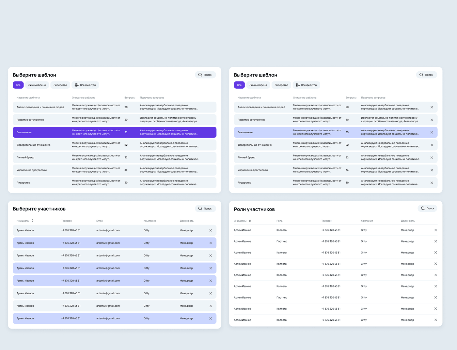
Task: Click Роль column header in Роли участников
Action: (279, 221)
